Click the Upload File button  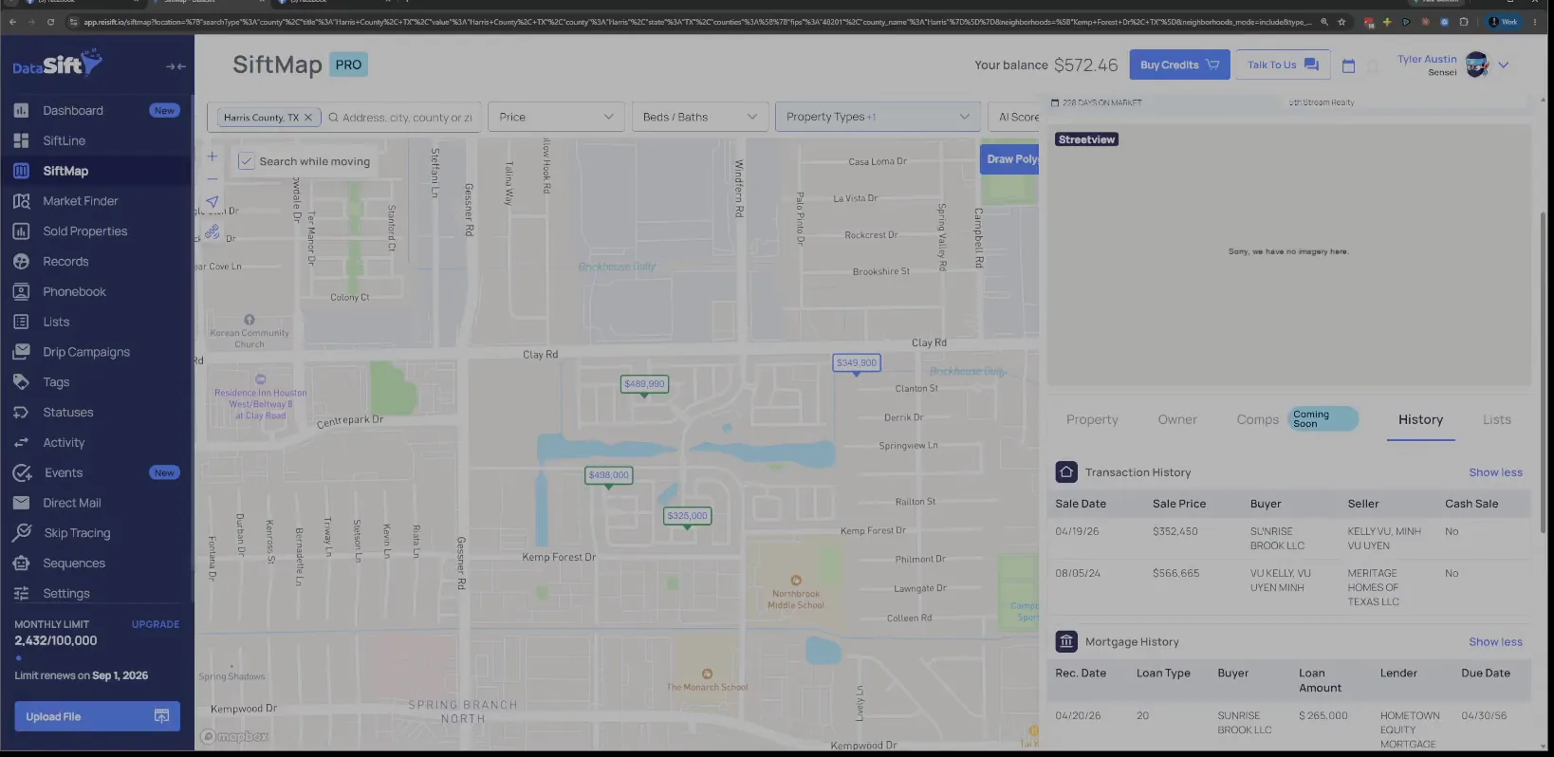97,716
